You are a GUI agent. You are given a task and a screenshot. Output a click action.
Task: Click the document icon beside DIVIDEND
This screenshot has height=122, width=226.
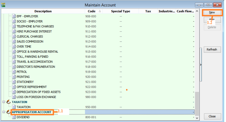14,117
